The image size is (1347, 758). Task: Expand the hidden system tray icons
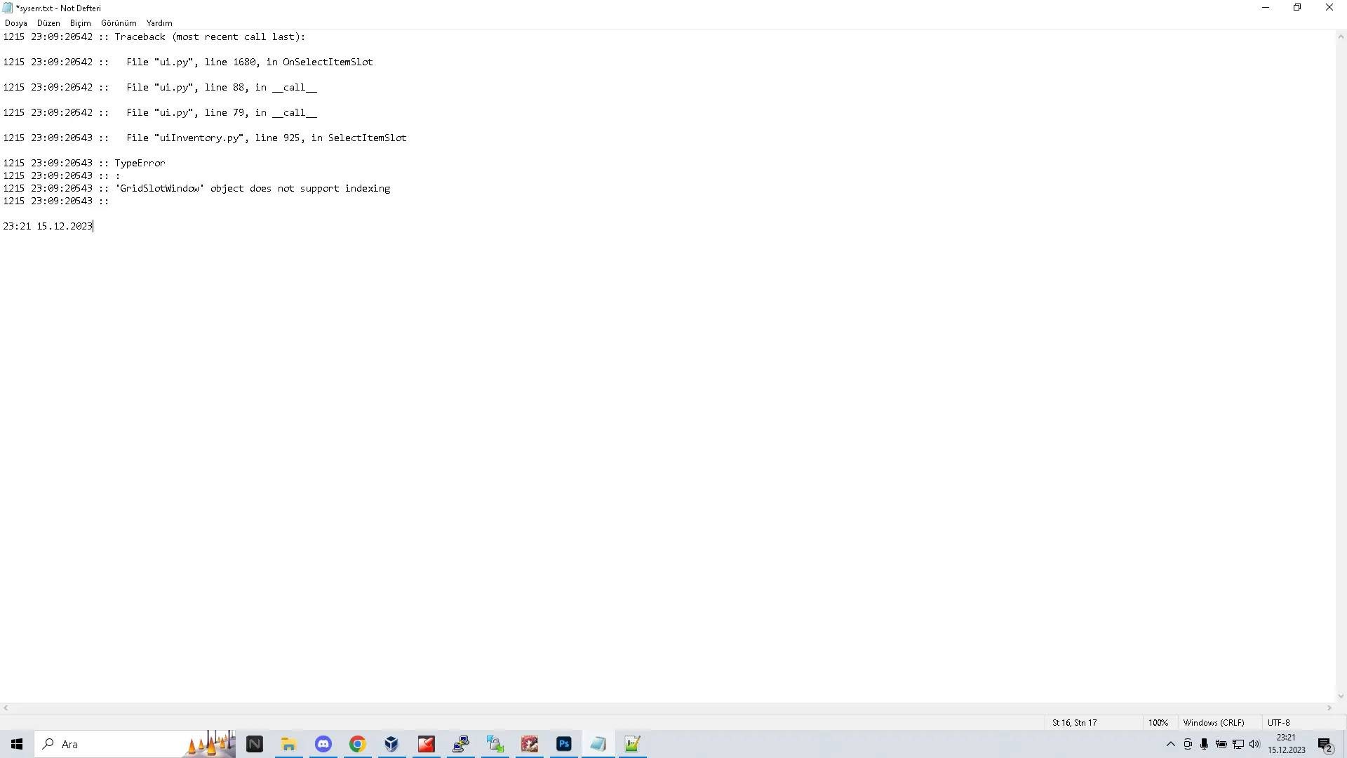point(1170,744)
